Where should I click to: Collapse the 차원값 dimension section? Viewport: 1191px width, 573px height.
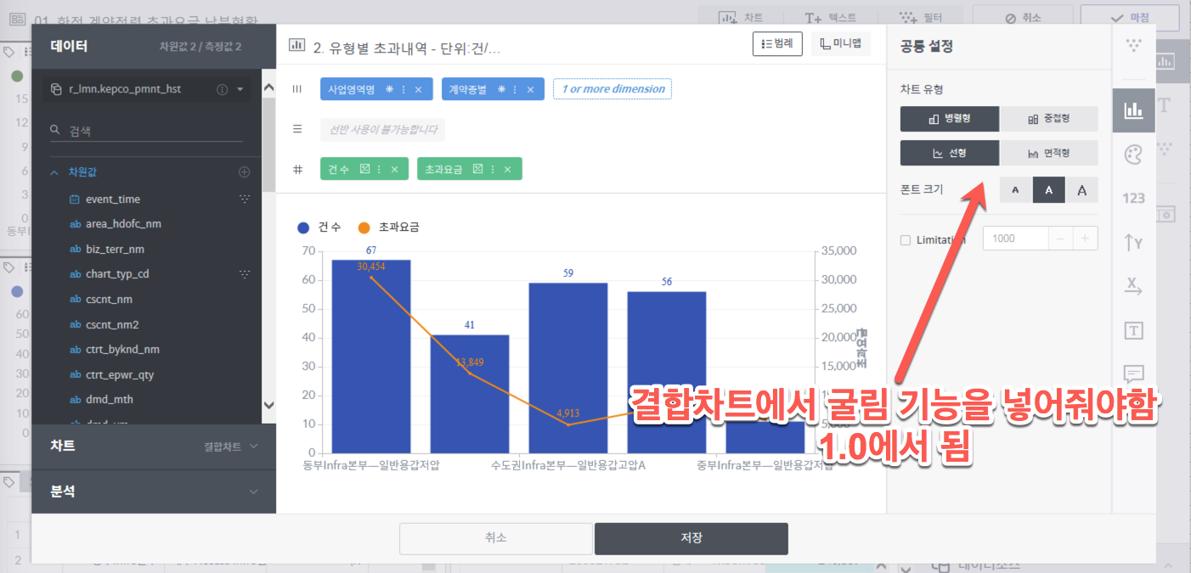point(54,172)
